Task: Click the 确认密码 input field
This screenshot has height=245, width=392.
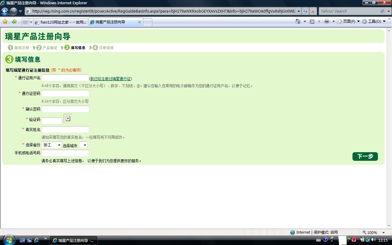Action: (65, 109)
